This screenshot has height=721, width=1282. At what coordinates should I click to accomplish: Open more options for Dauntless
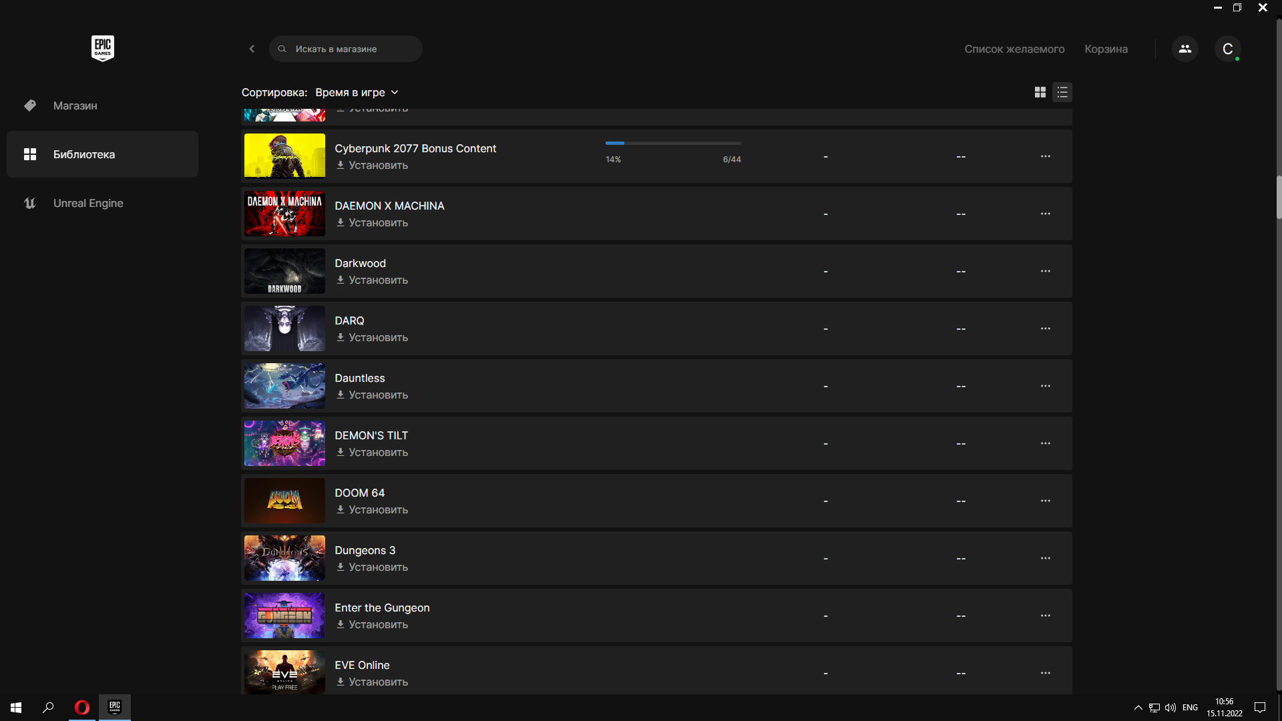(1046, 386)
